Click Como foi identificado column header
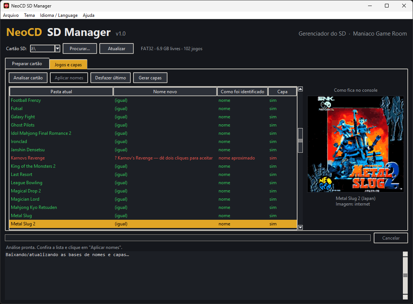This screenshot has height=304, width=413. click(x=242, y=92)
